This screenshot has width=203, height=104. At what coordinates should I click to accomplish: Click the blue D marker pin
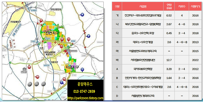tap(82, 70)
